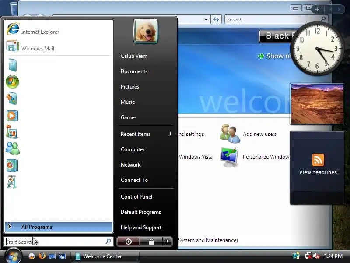
Task: Launch Firefox from Quick Launch
Action: coord(42,256)
